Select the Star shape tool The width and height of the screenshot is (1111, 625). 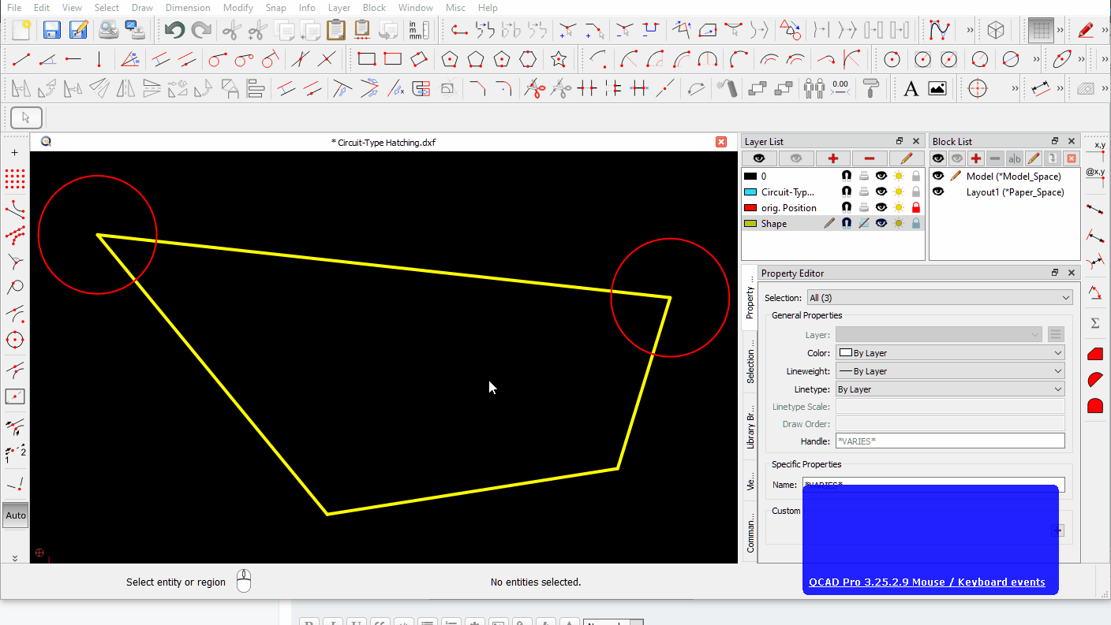click(x=559, y=58)
